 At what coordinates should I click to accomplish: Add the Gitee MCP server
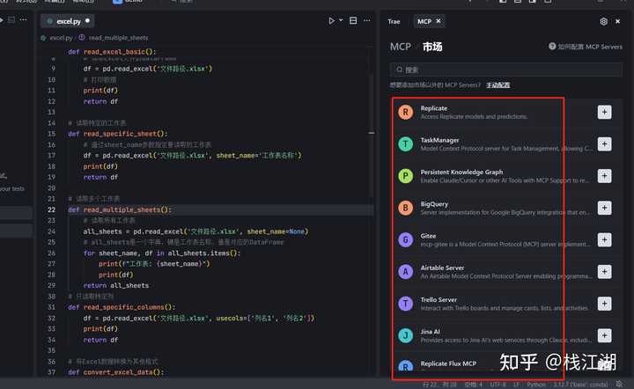click(604, 239)
